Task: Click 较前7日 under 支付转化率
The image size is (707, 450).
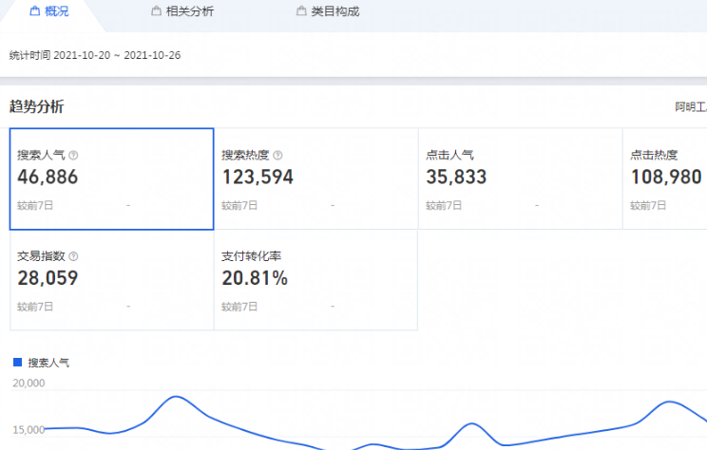Action: pos(239,307)
